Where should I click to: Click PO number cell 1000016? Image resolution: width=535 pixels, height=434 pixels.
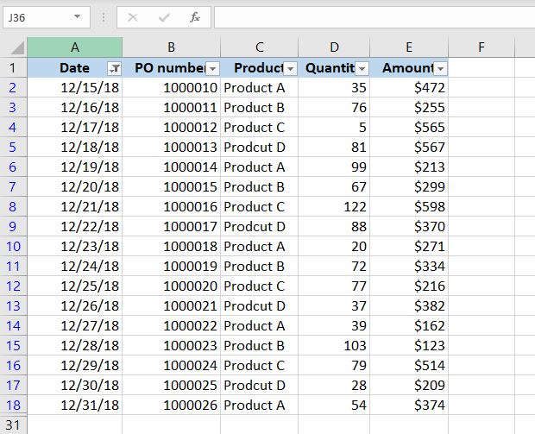171,206
